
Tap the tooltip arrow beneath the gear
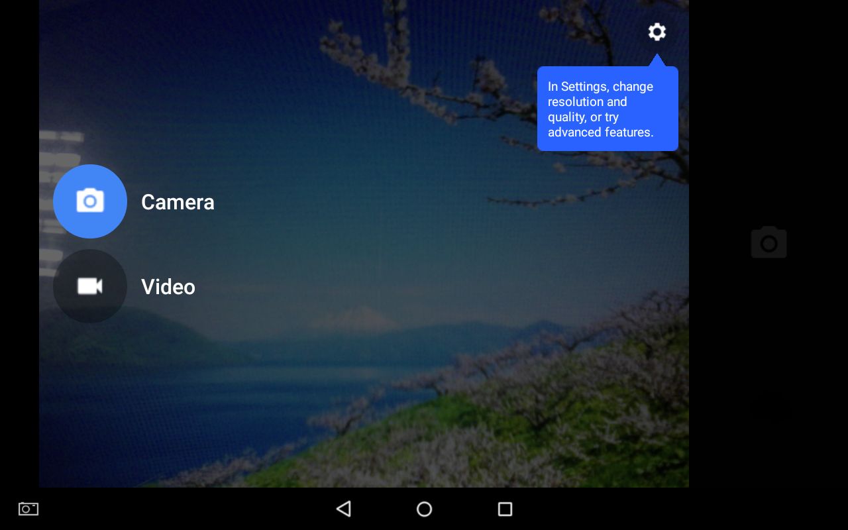657,60
